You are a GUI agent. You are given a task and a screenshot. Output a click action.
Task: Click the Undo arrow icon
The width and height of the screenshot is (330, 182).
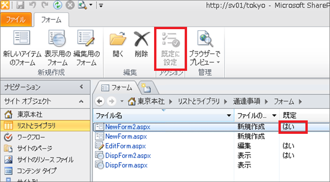click(x=32, y=5)
